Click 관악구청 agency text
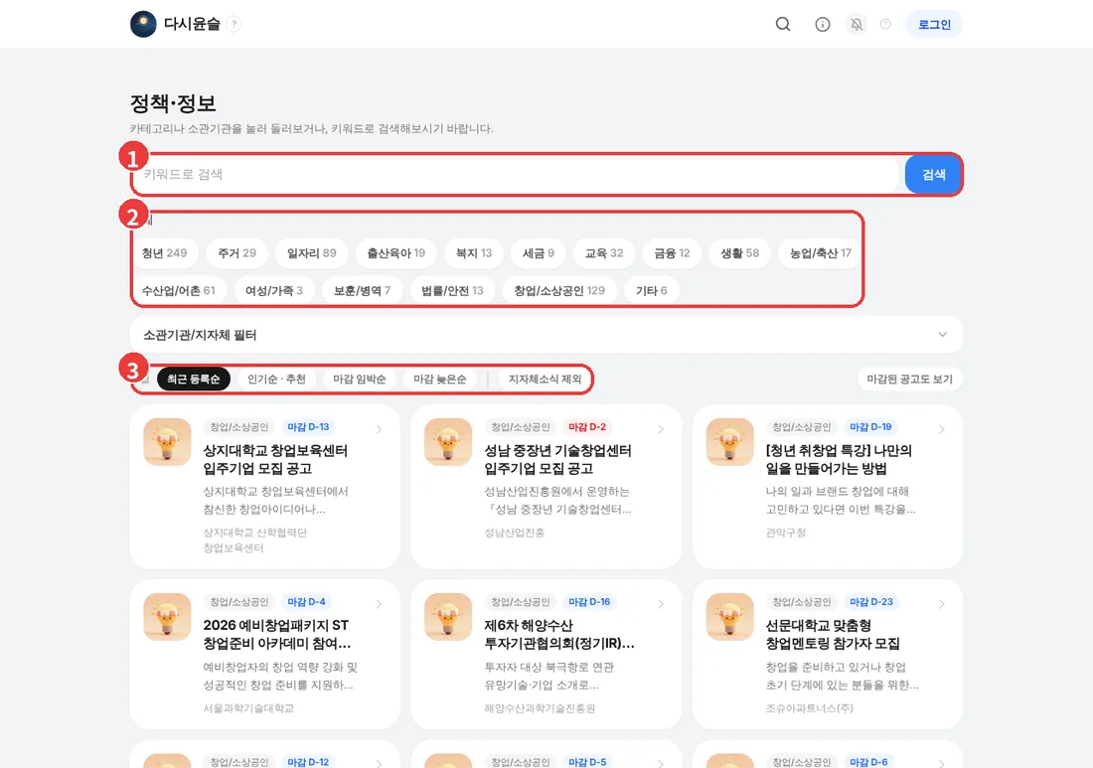This screenshot has height=768, width=1093. [786, 533]
